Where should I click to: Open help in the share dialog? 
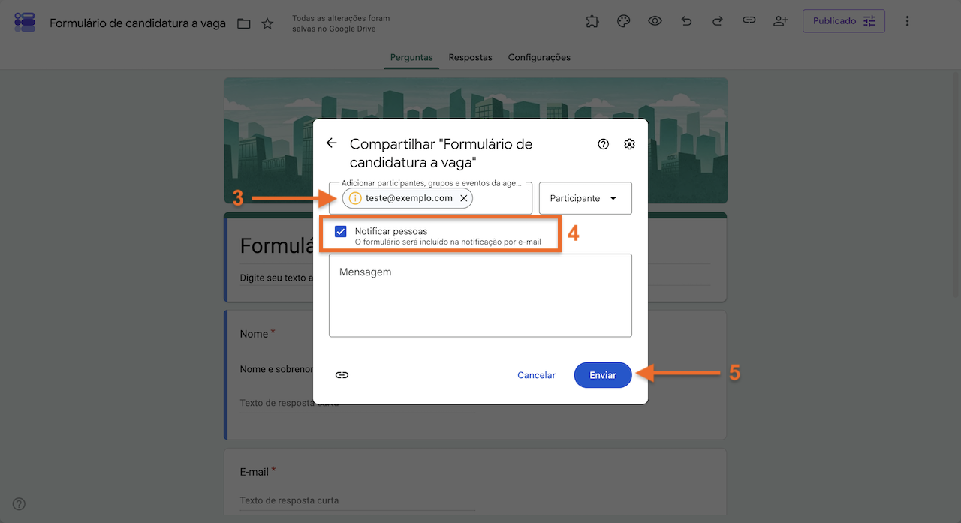604,144
